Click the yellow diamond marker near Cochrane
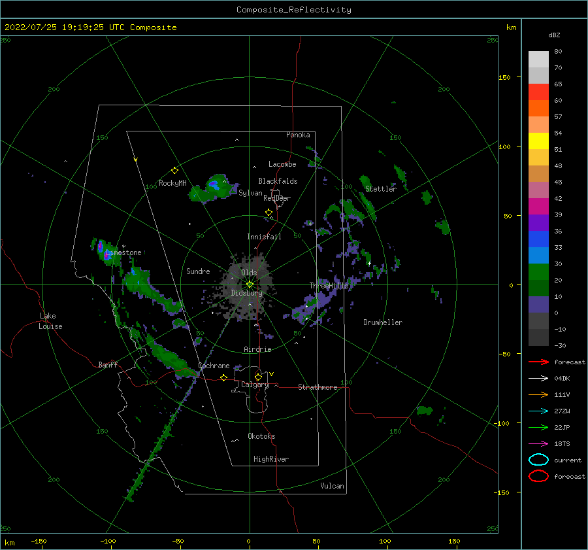The width and height of the screenshot is (588, 550). (x=224, y=378)
